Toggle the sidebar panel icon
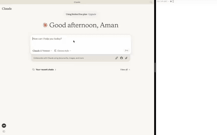Image resolution: width=217 pixels, height=135 pixels. coord(4,131)
